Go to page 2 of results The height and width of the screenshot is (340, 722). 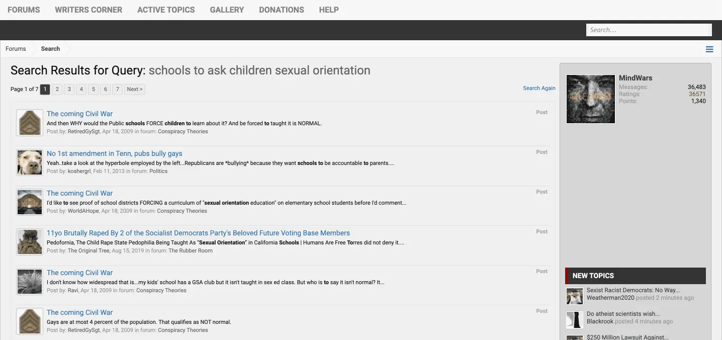(x=57, y=90)
